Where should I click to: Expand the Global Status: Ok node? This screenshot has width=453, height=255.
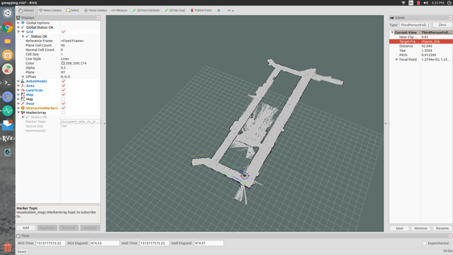pyautogui.click(x=19, y=27)
